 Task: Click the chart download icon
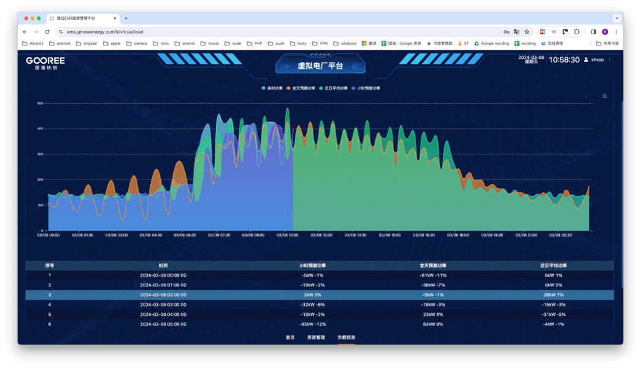pos(604,96)
